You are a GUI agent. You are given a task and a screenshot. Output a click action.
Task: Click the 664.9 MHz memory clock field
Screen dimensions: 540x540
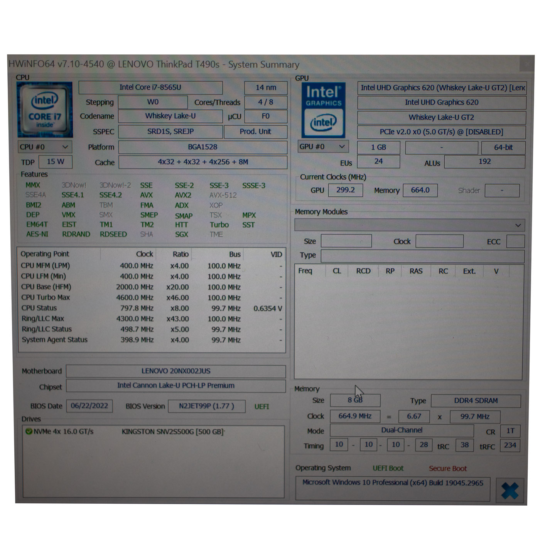point(355,416)
